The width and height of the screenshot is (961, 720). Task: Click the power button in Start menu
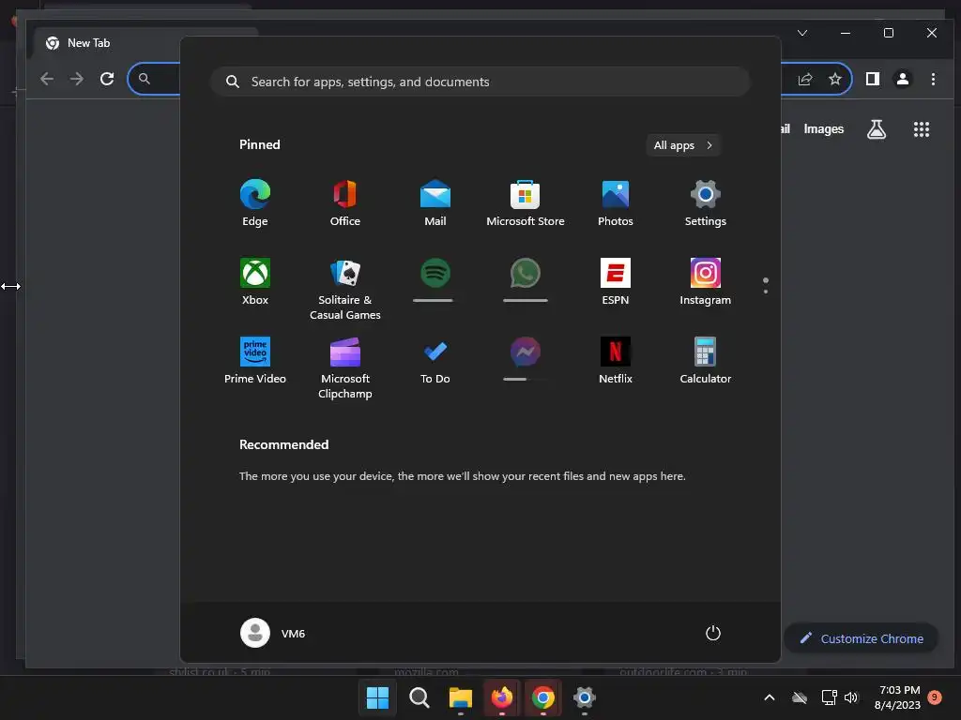pyautogui.click(x=713, y=633)
